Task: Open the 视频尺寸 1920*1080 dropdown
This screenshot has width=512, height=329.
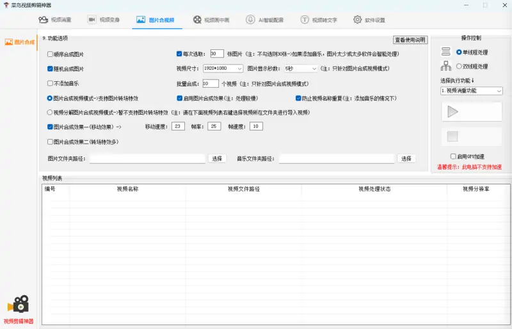Action: coord(222,68)
